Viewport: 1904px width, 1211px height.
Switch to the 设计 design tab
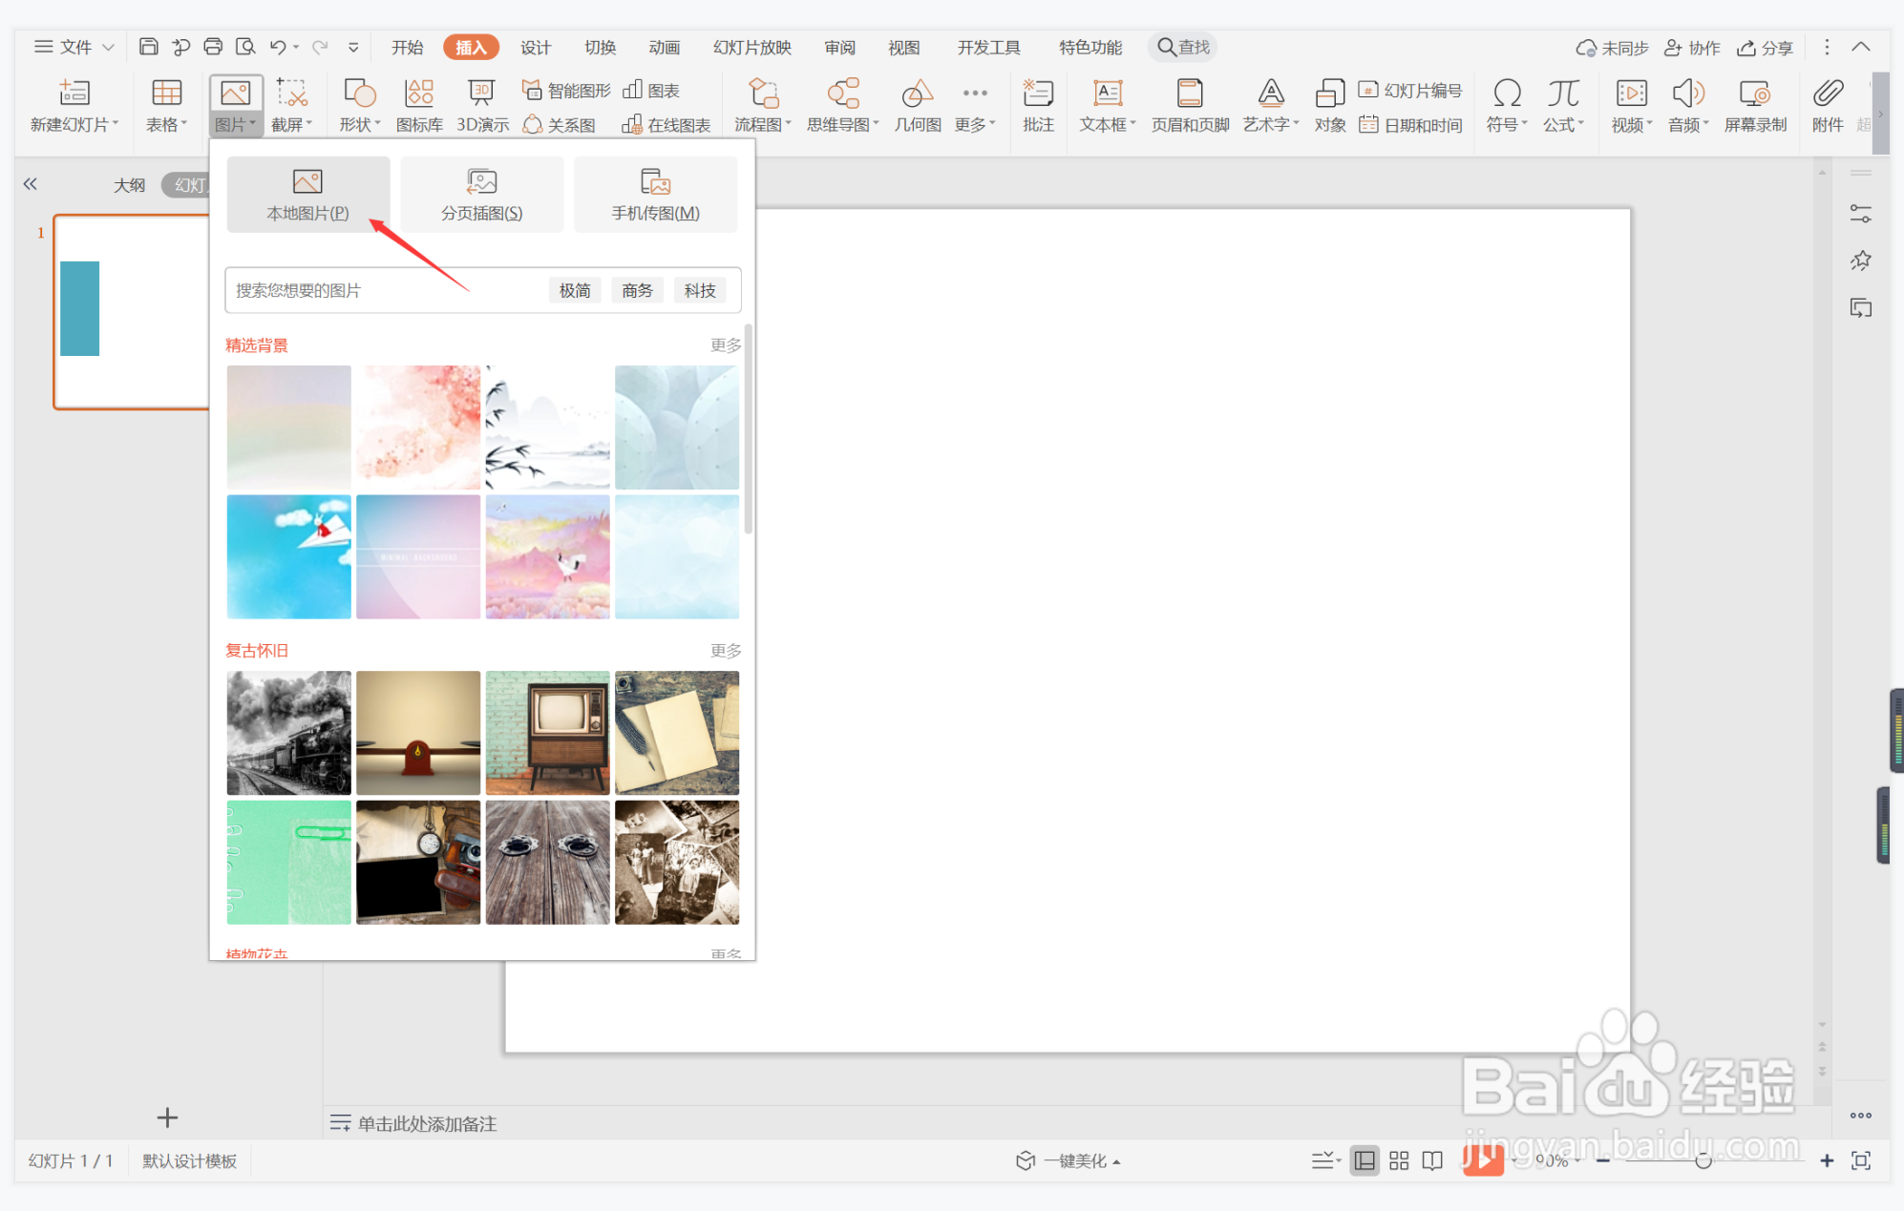pyautogui.click(x=535, y=47)
